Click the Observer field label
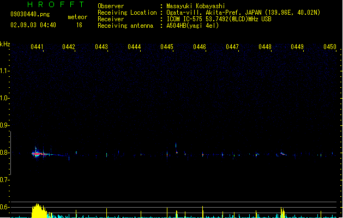 111,6
